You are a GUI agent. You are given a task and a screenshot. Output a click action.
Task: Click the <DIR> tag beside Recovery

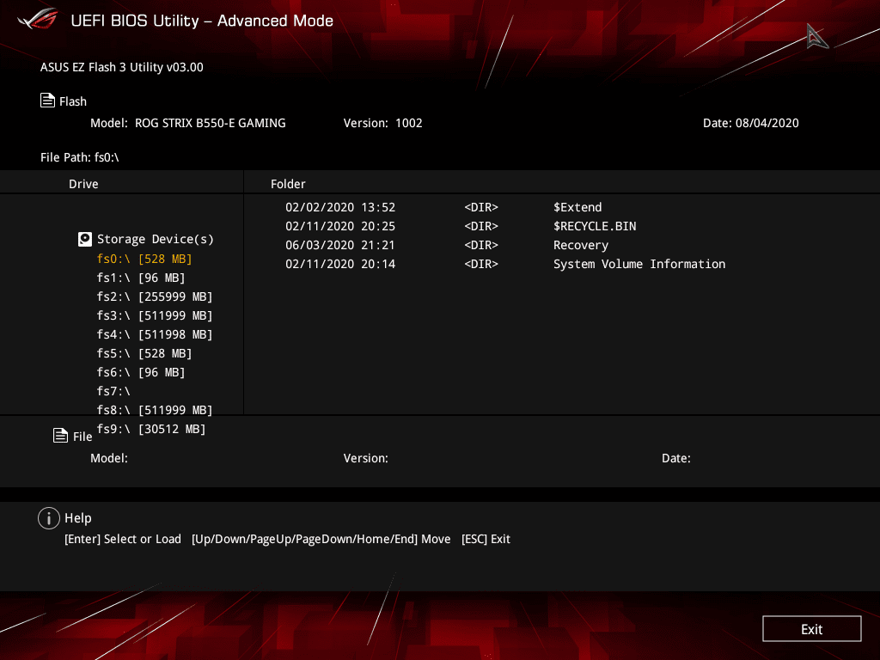(481, 245)
